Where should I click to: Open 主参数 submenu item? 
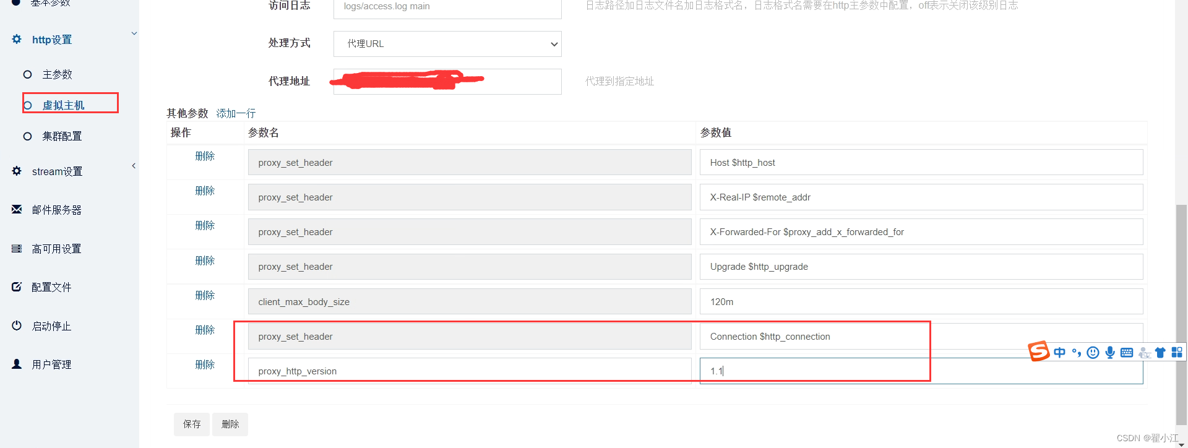pos(57,74)
